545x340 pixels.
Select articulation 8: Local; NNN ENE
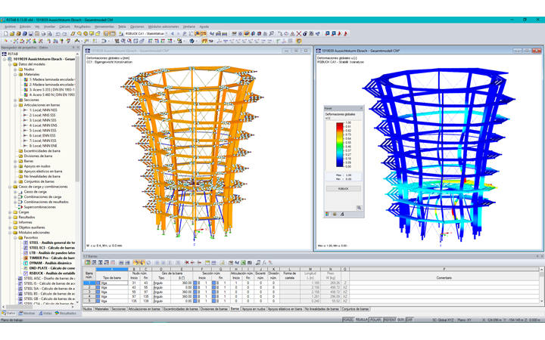[42, 146]
